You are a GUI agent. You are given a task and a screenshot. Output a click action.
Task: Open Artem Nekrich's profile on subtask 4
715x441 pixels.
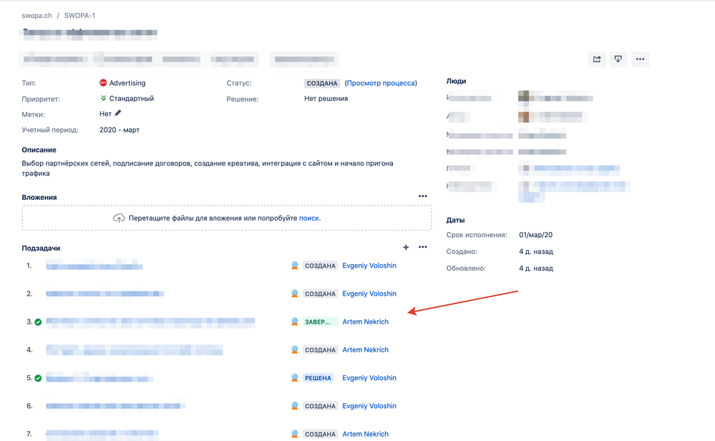point(365,350)
